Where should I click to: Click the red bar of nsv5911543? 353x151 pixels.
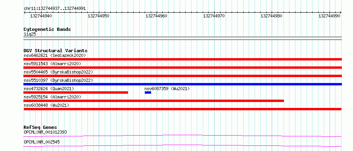(182, 68)
